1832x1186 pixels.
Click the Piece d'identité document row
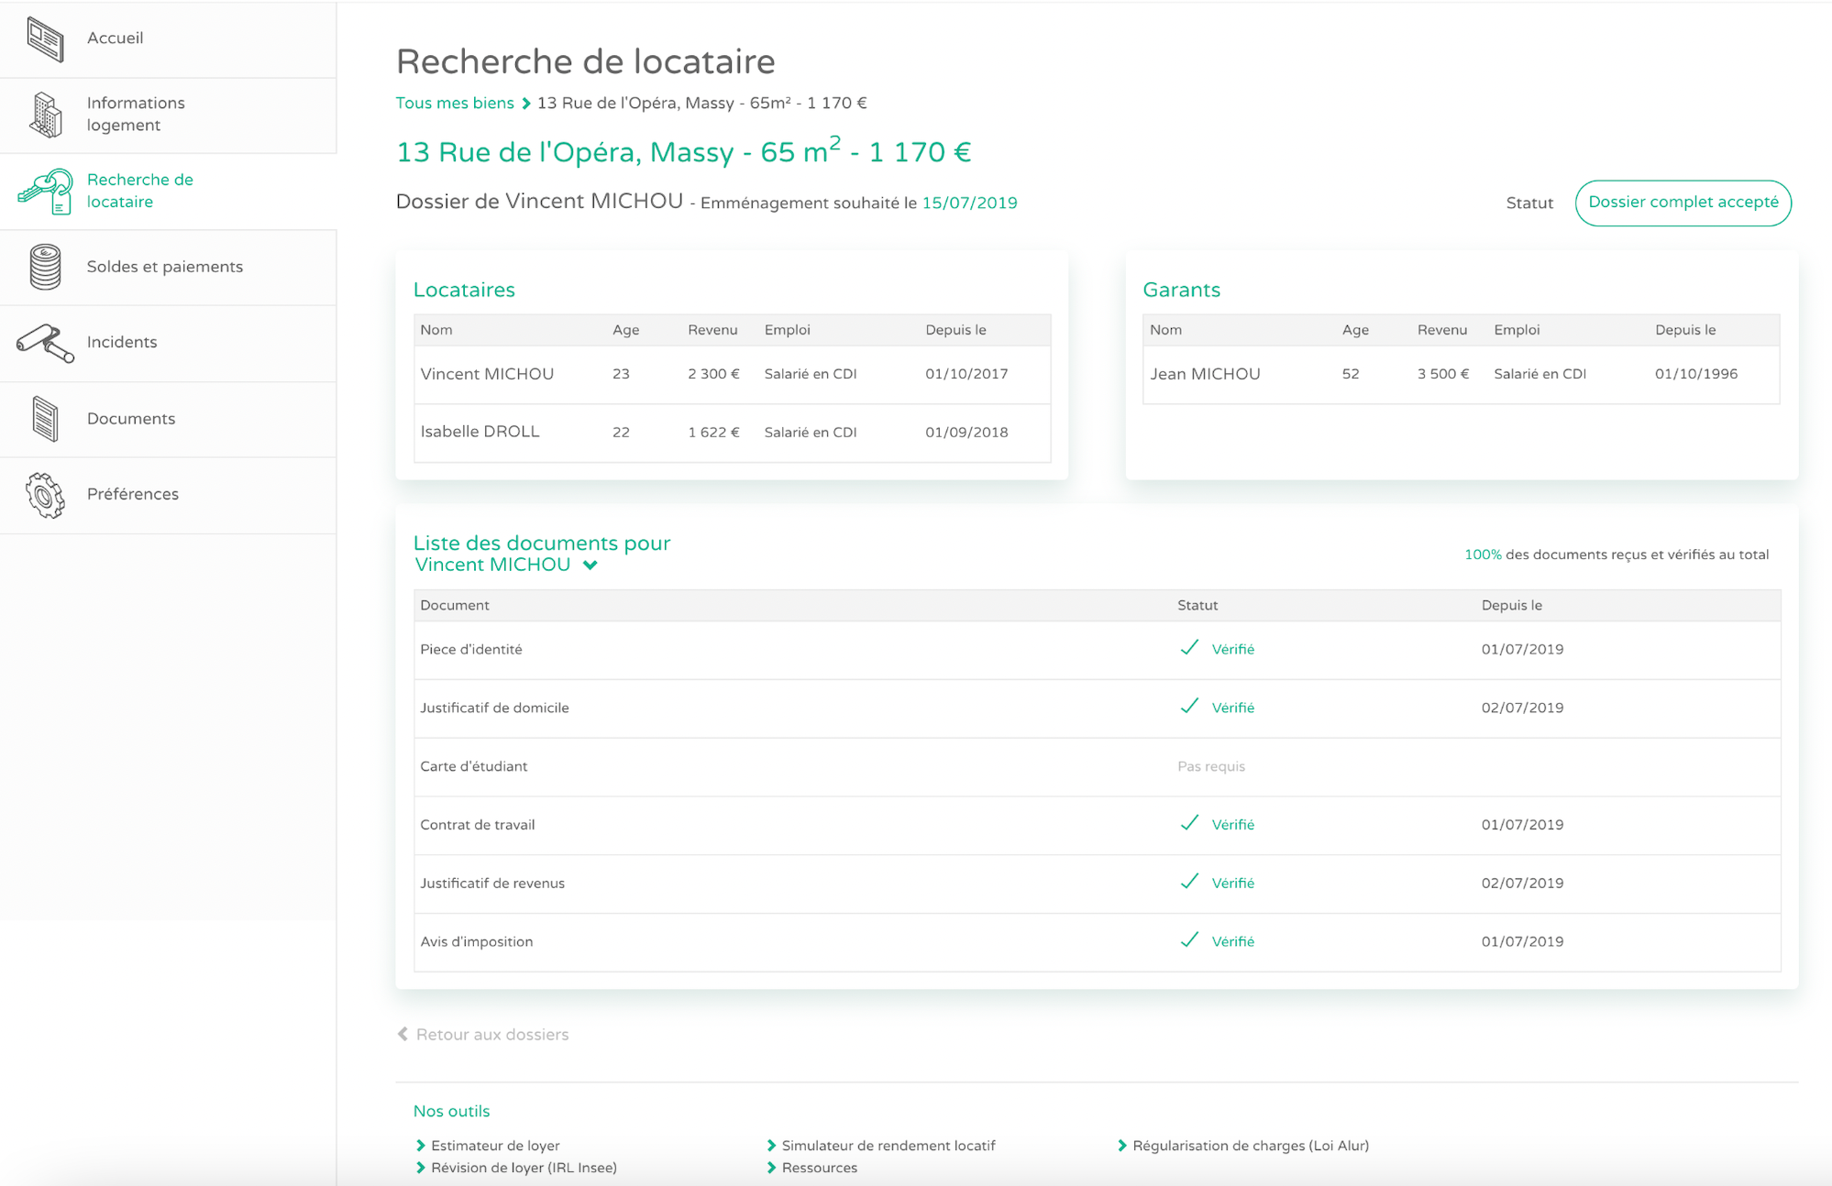coord(1097,650)
